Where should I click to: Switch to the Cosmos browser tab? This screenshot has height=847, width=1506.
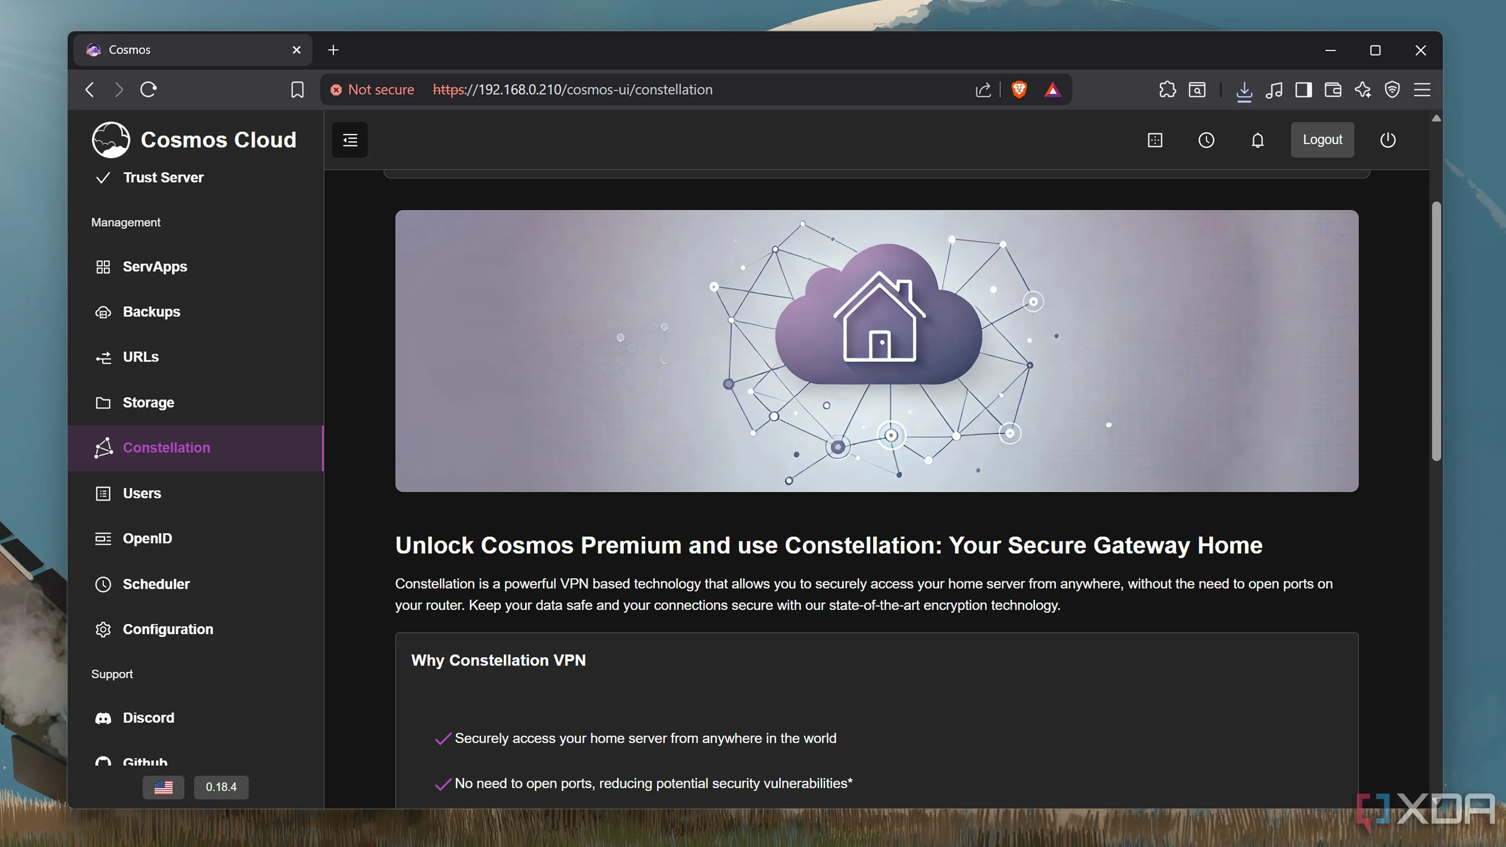pyautogui.click(x=175, y=50)
